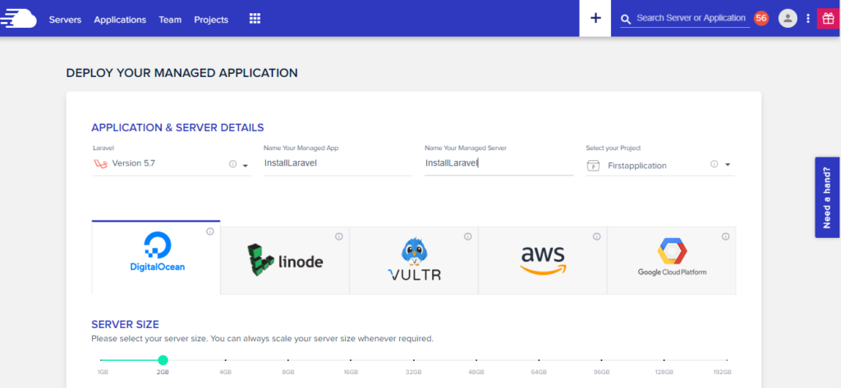Click info icon on AWS card

coord(596,236)
